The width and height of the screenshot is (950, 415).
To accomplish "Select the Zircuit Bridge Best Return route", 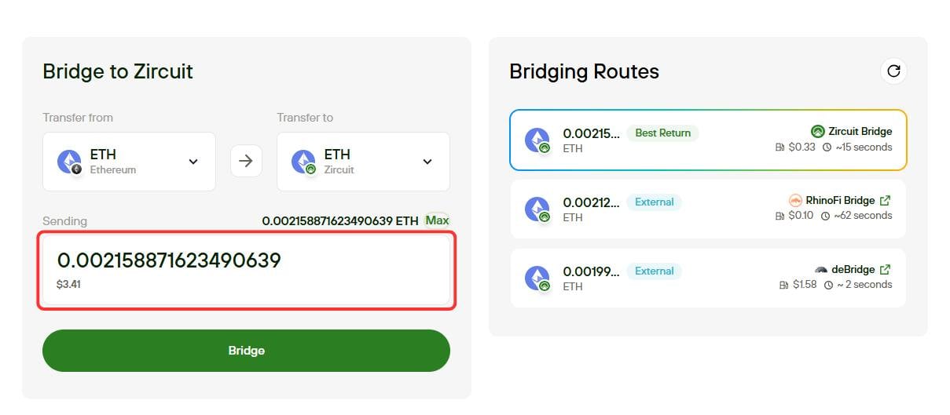I will pyautogui.click(x=708, y=140).
